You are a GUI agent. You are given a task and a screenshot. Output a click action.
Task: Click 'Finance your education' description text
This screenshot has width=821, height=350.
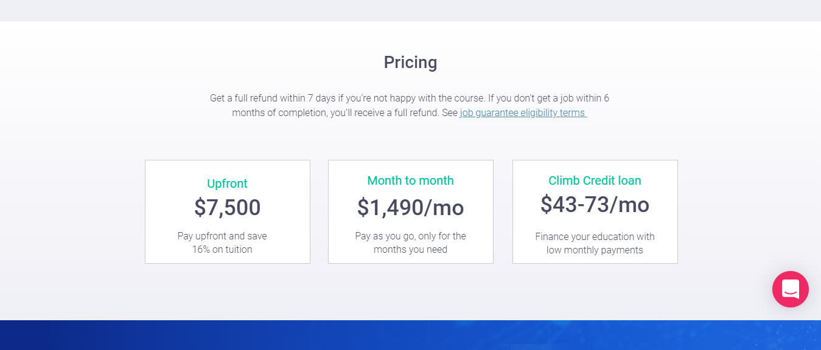tap(595, 242)
